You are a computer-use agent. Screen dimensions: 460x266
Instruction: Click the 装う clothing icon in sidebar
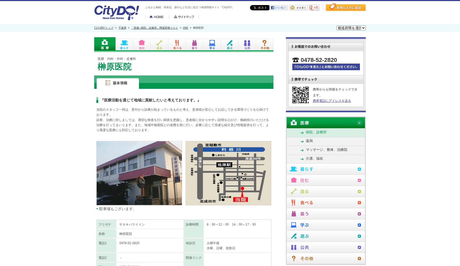pos(294,214)
